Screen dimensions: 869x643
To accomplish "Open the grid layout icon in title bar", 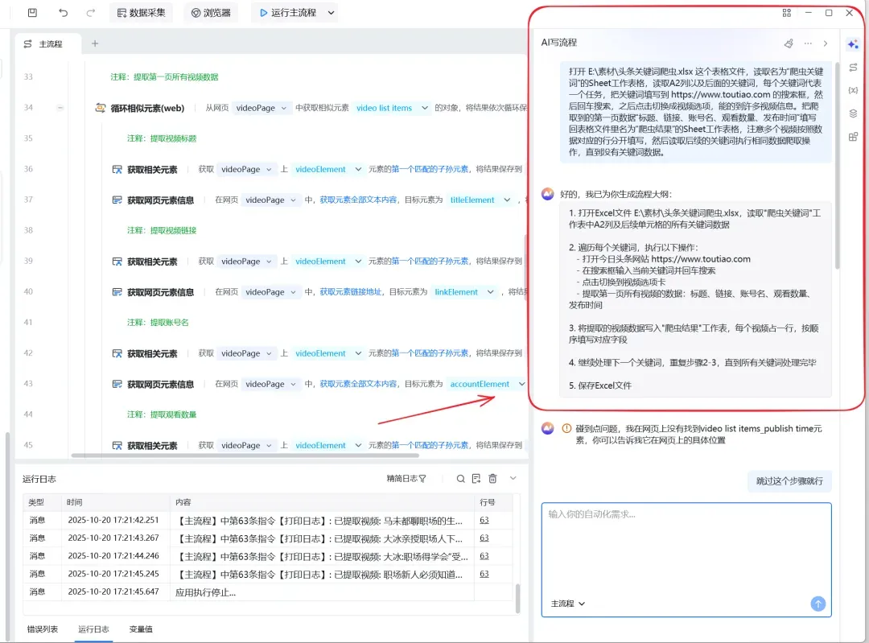I will (x=786, y=13).
